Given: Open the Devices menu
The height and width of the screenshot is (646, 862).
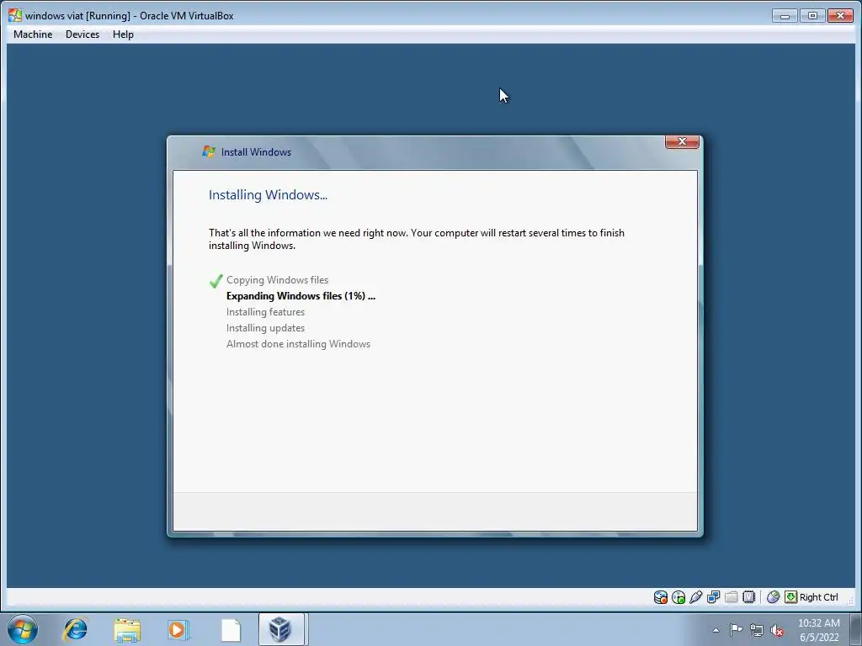Looking at the screenshot, I should tap(82, 34).
